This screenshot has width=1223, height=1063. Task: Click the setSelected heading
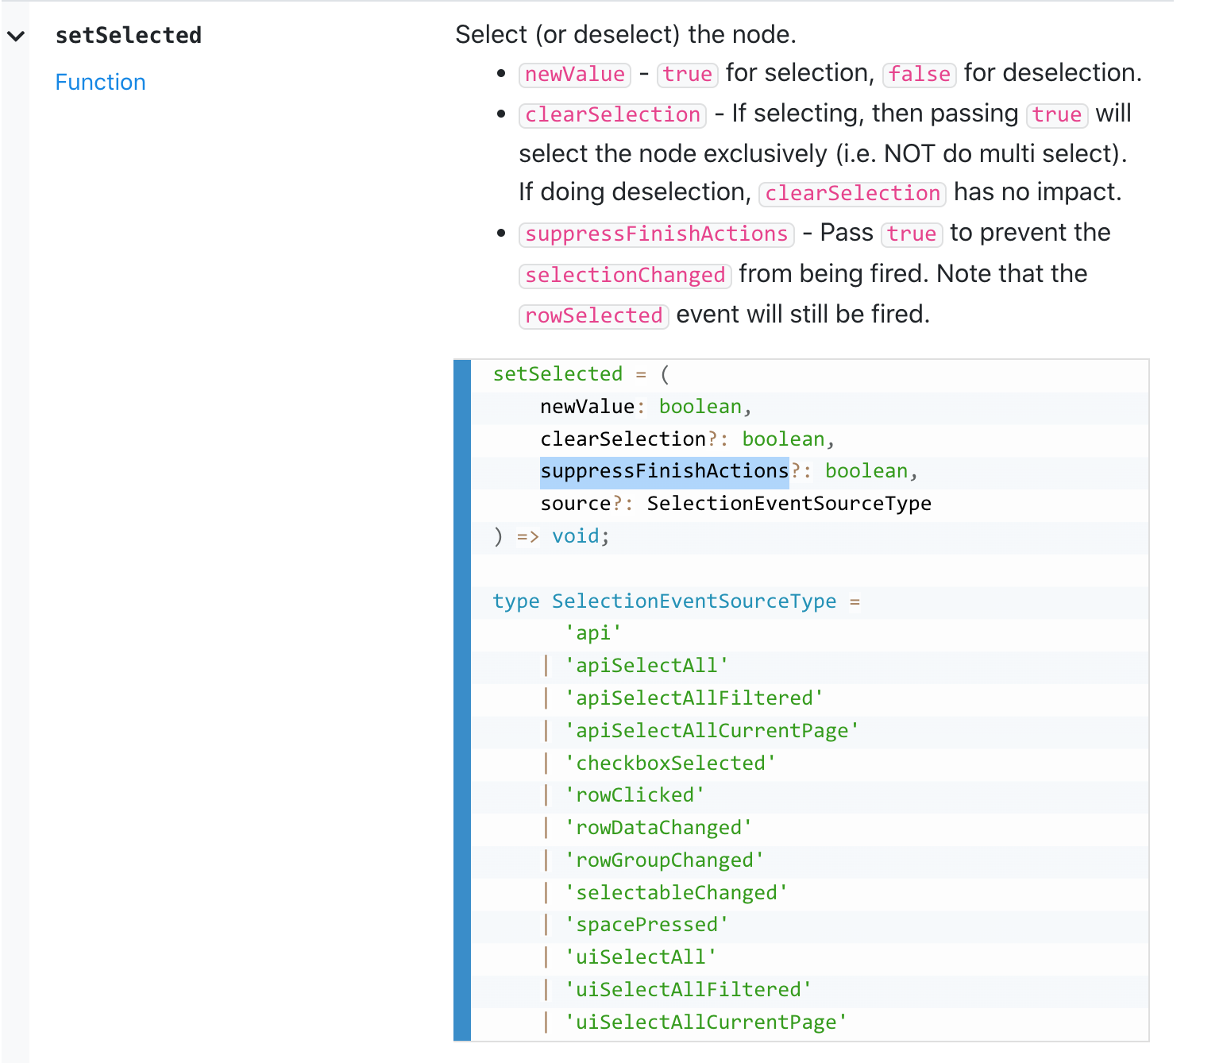pos(128,35)
